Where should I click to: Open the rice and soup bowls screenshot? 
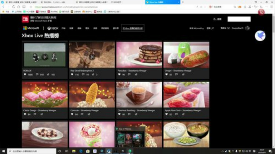coord(186,135)
